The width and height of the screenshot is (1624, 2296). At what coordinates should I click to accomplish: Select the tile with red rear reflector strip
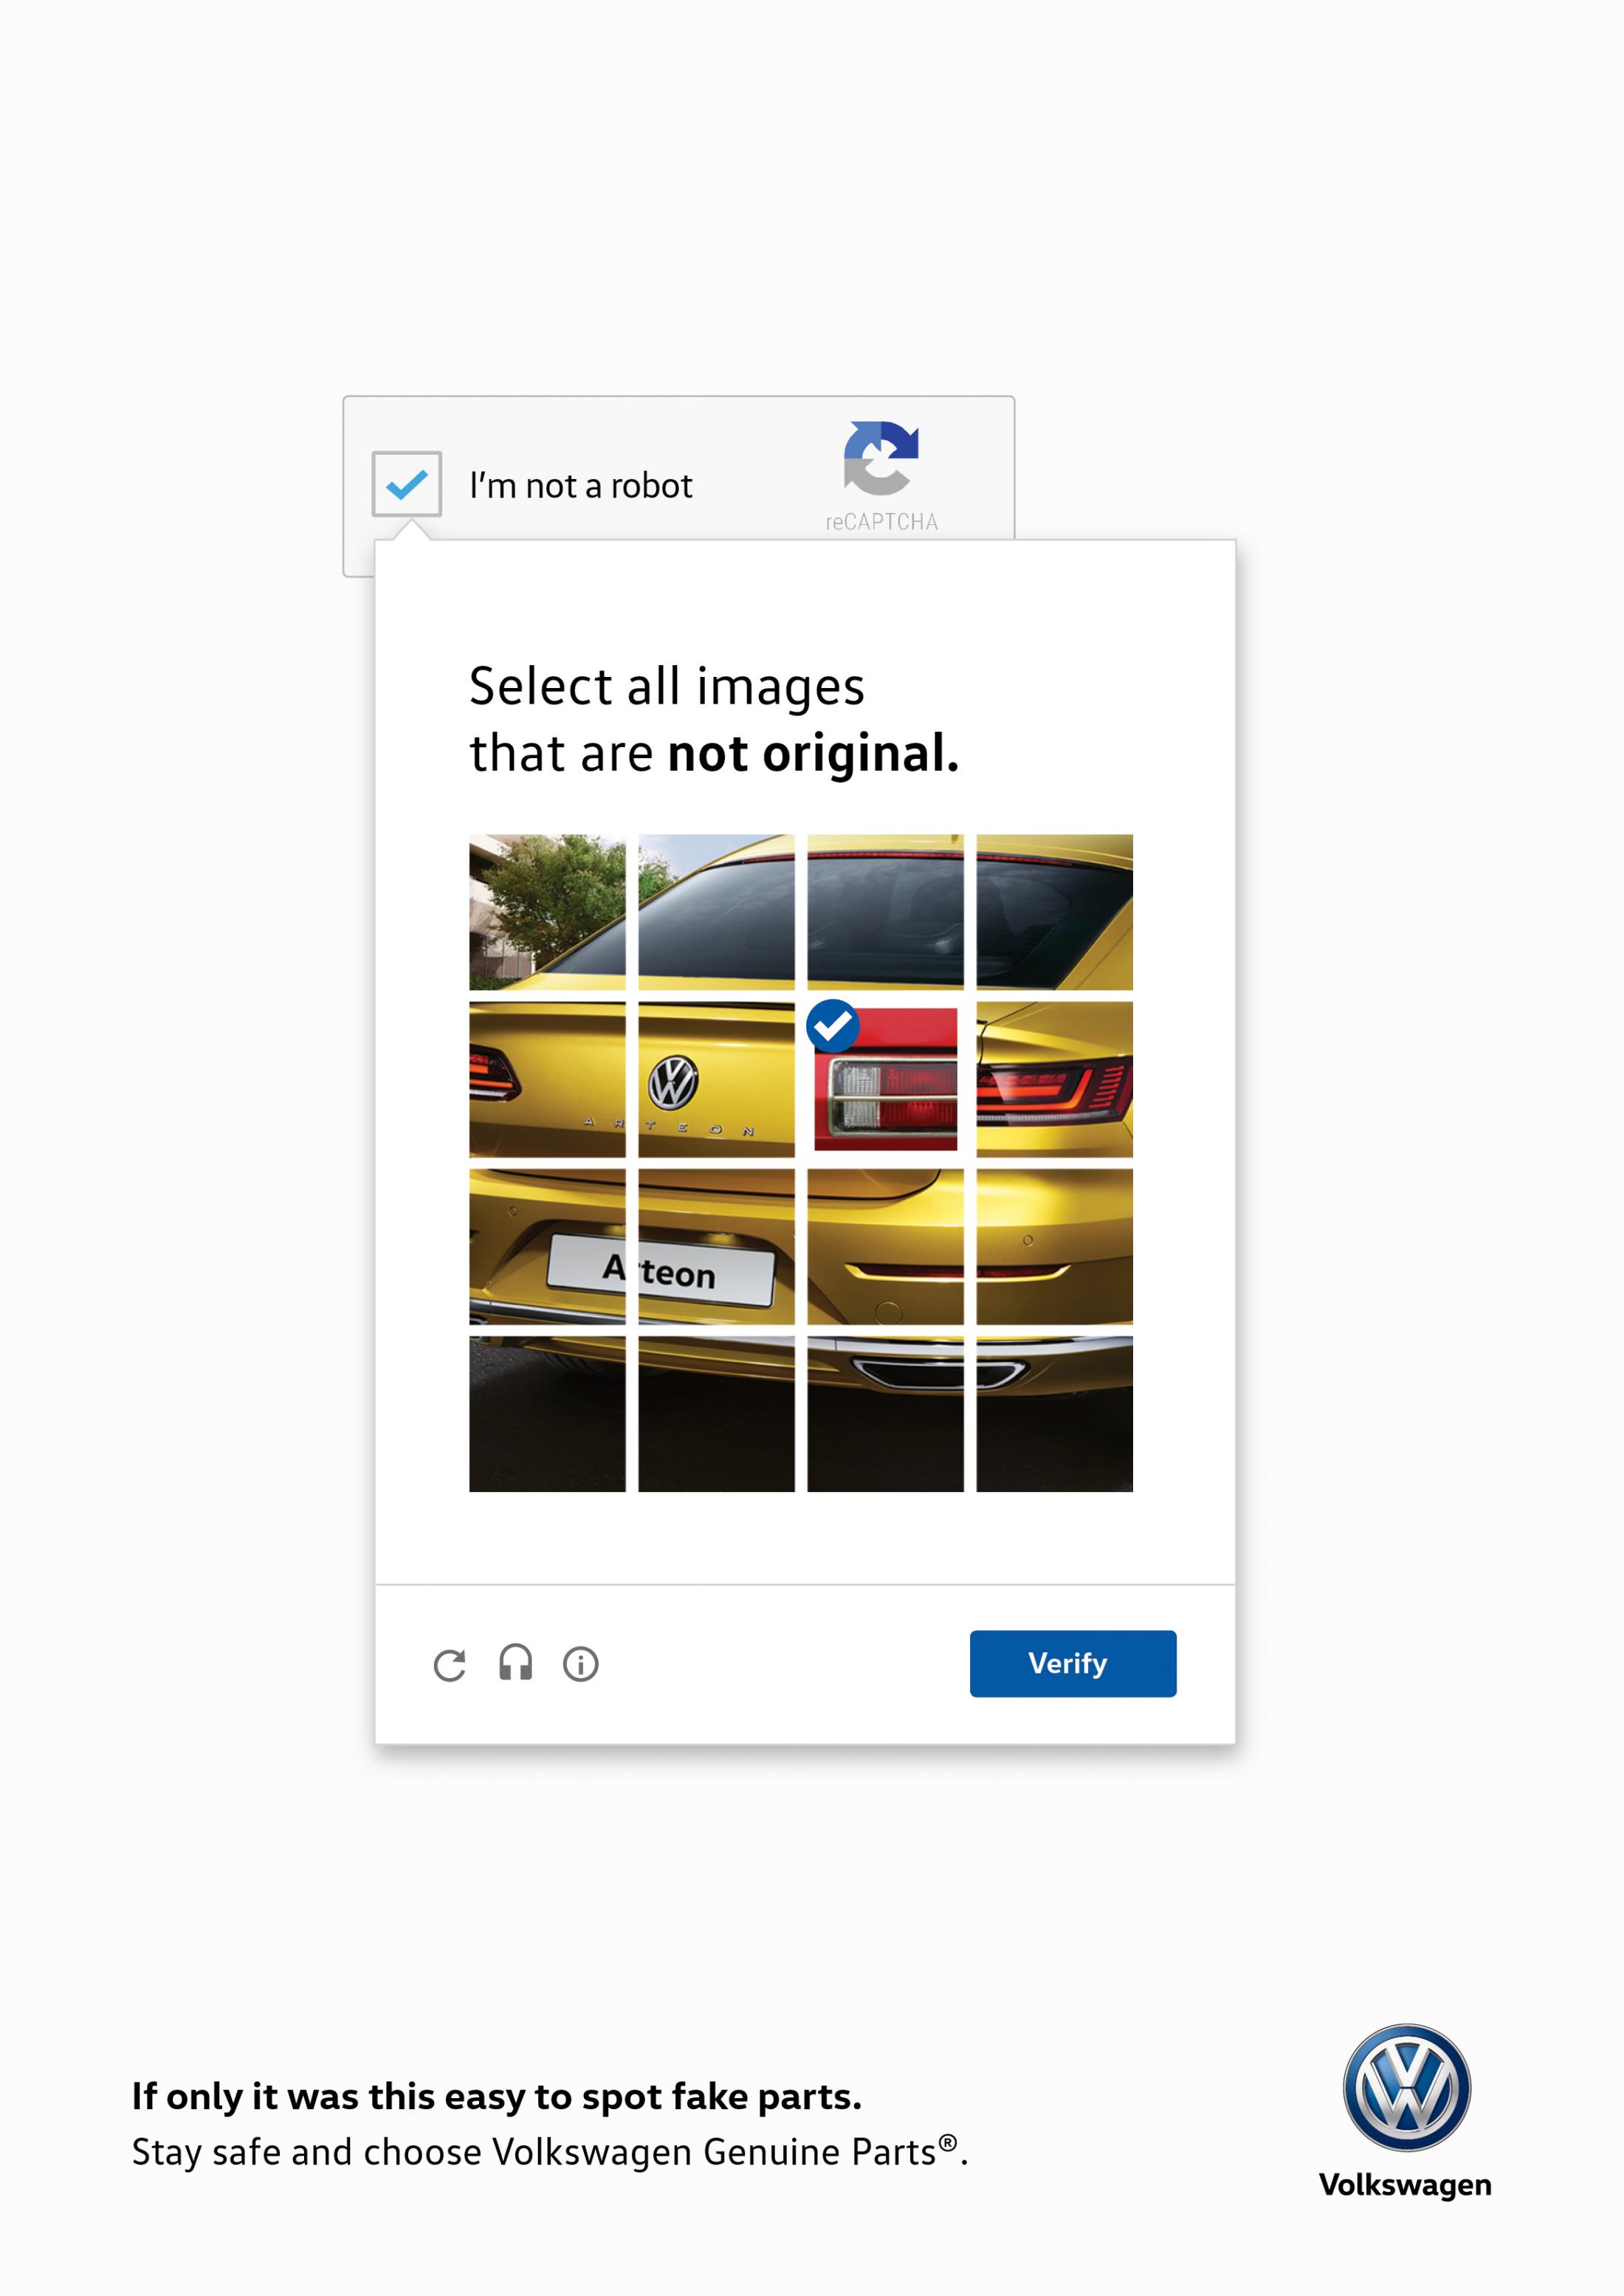885,1246
